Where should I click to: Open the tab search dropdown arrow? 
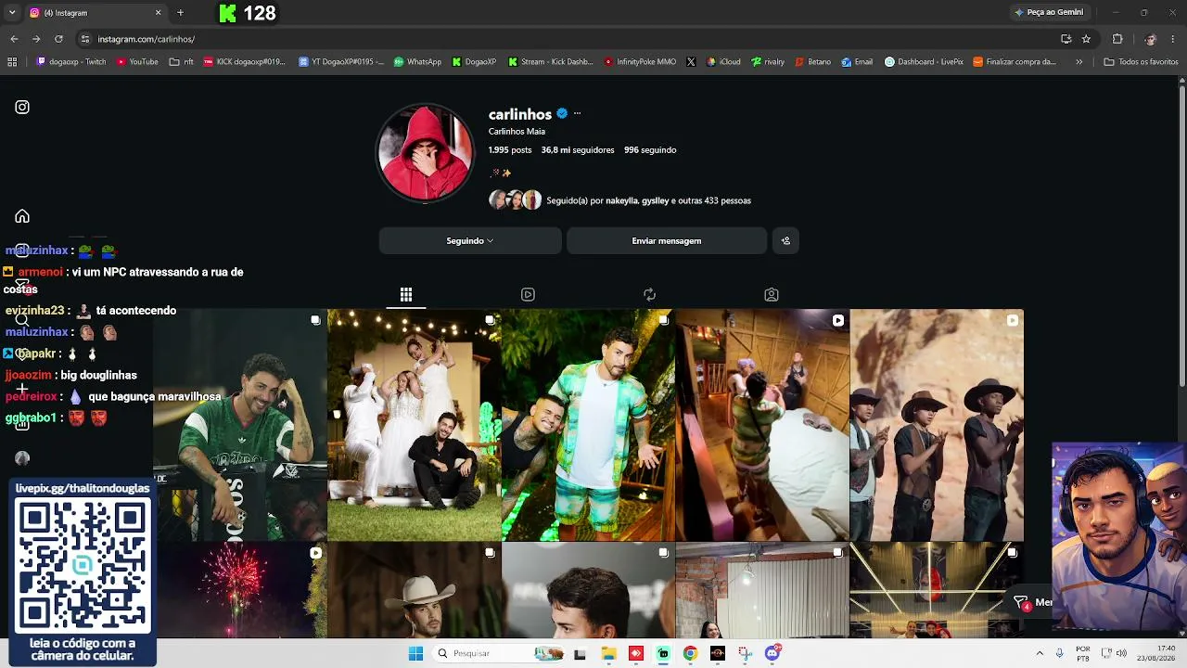(12, 13)
